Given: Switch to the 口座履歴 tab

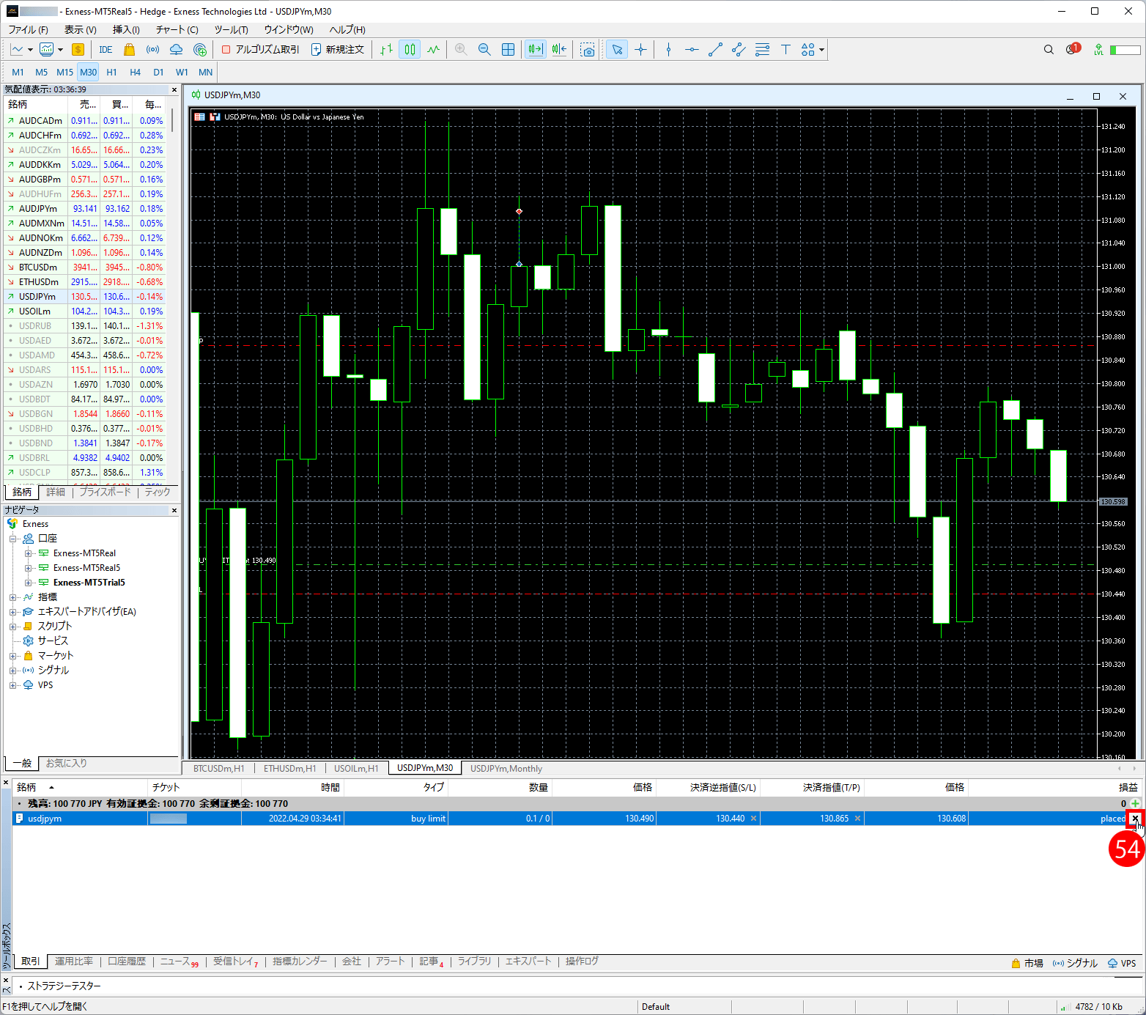Looking at the screenshot, I should point(127,962).
